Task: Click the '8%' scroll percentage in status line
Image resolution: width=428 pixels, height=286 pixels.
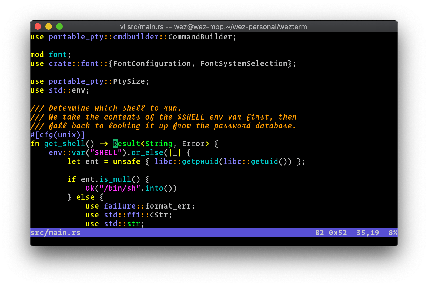Action: pos(393,233)
